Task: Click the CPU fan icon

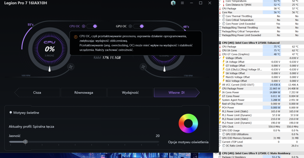Action: tap(71, 67)
